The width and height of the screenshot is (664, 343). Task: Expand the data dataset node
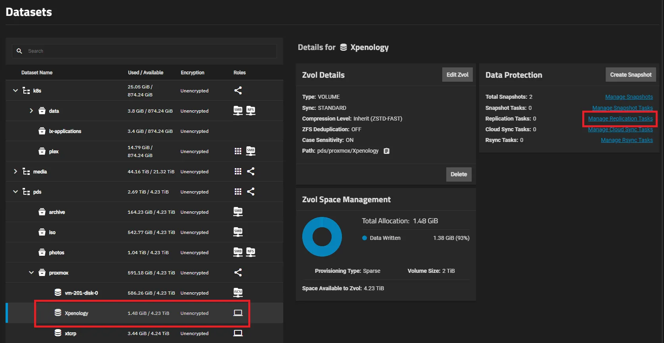(31, 111)
